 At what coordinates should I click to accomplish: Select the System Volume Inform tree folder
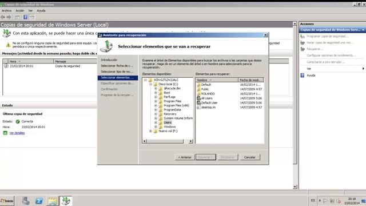point(178,118)
